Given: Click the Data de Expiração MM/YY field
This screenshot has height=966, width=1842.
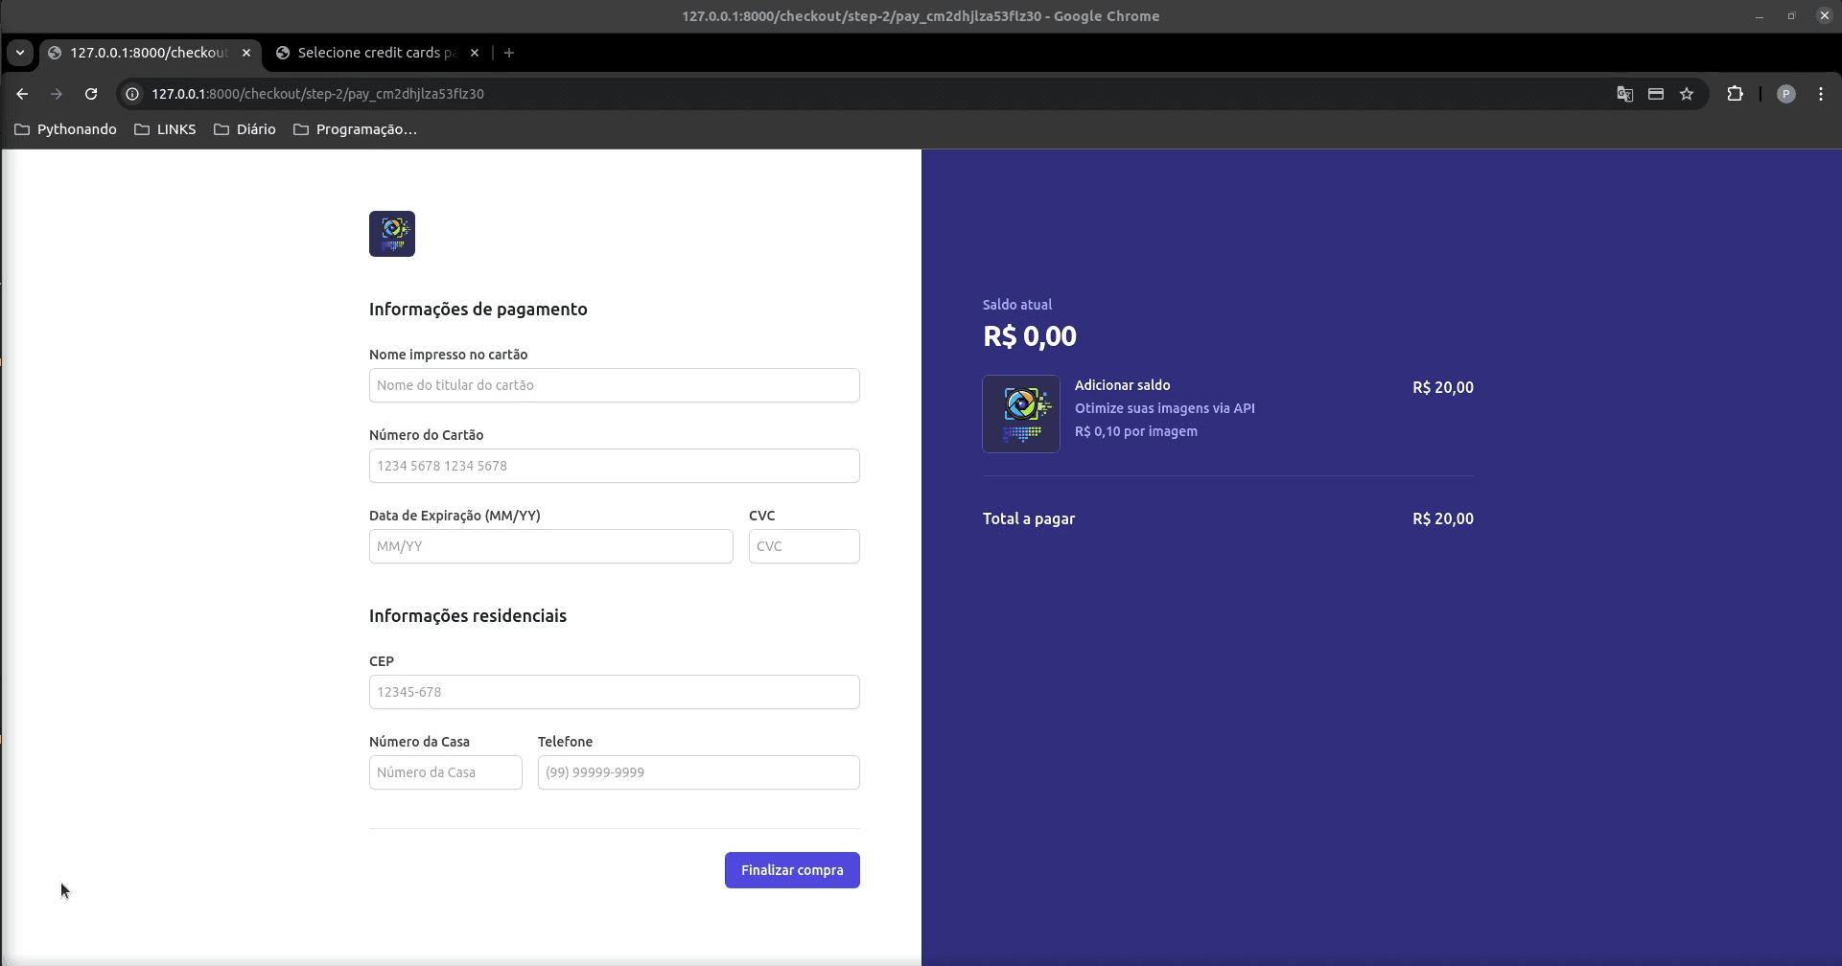Looking at the screenshot, I should click(x=551, y=546).
